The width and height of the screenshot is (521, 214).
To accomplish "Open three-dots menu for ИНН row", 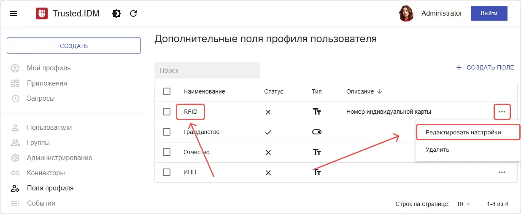I will pyautogui.click(x=502, y=172).
